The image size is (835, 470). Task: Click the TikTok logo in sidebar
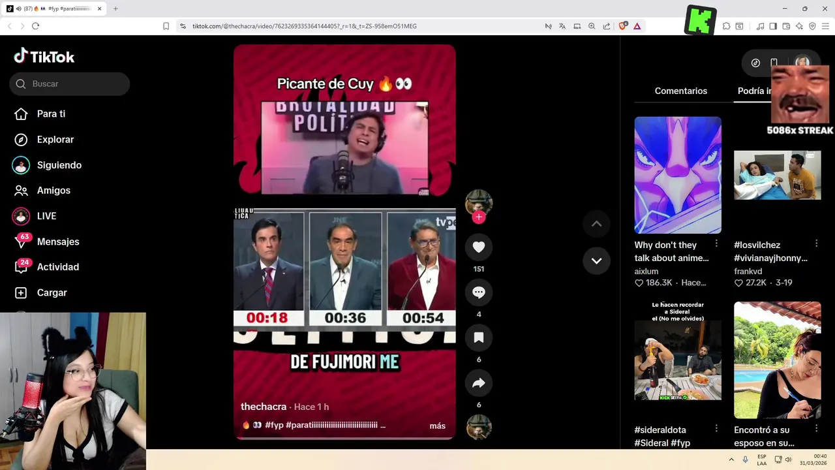(x=44, y=57)
